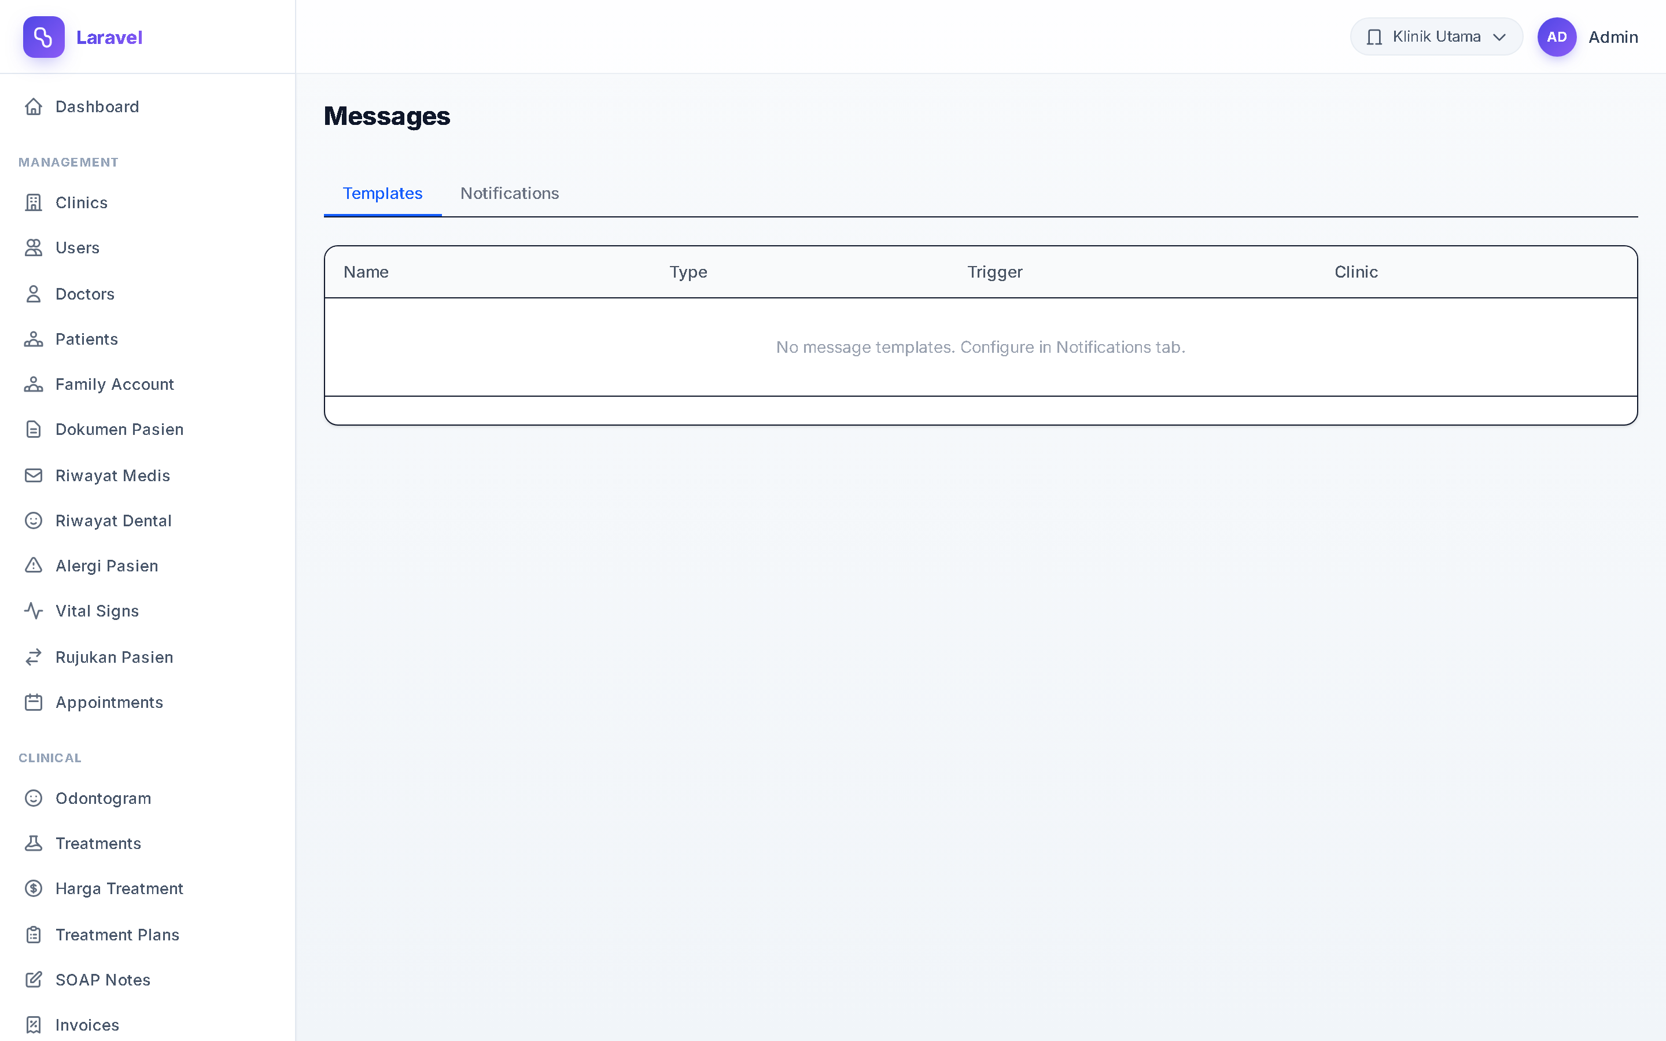
Task: Click the Treatments flask icon
Action: click(x=34, y=843)
